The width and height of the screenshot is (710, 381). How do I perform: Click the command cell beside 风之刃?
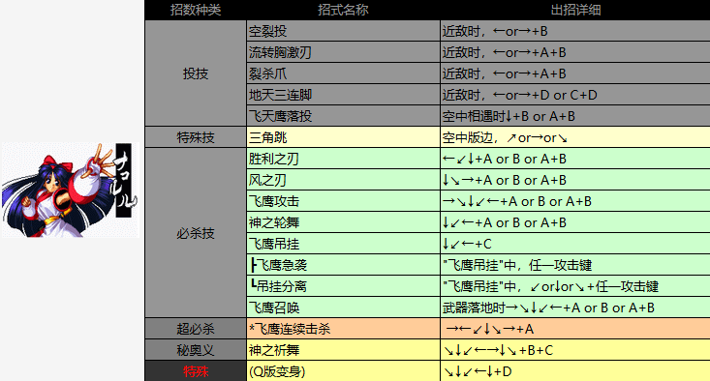[575, 180]
